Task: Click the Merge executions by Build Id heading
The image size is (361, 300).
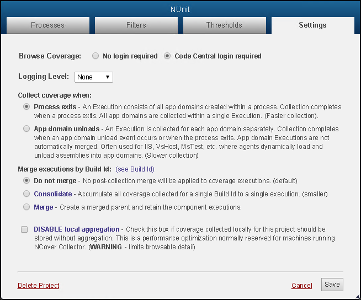Action: (x=65, y=169)
